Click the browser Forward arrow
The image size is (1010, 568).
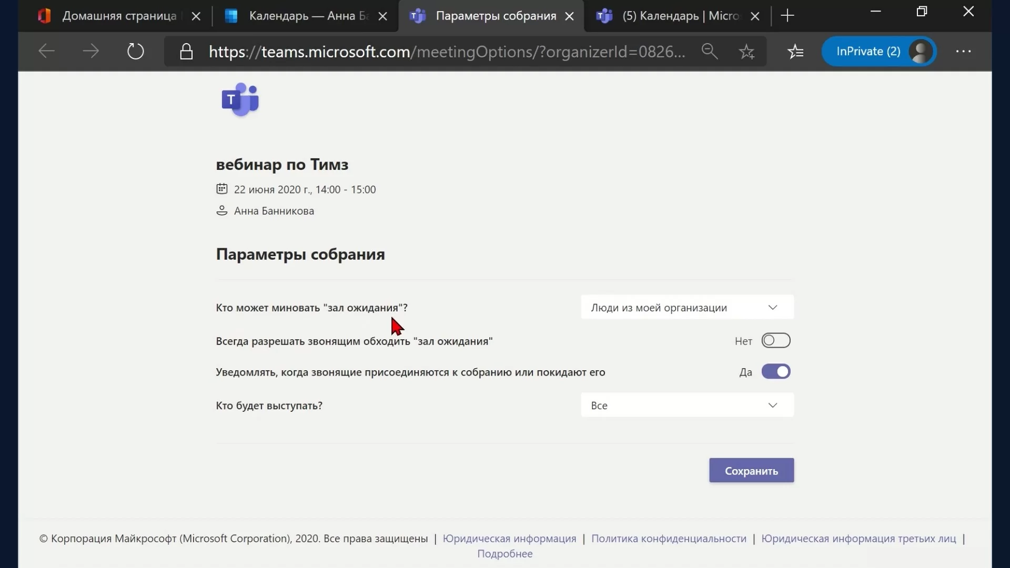[x=91, y=51]
